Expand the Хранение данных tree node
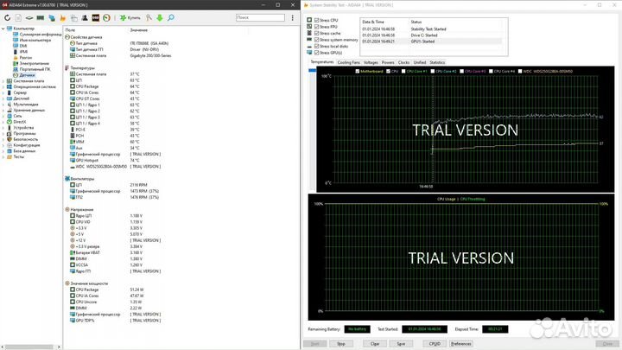This screenshot has width=622, height=350. tap(3, 110)
